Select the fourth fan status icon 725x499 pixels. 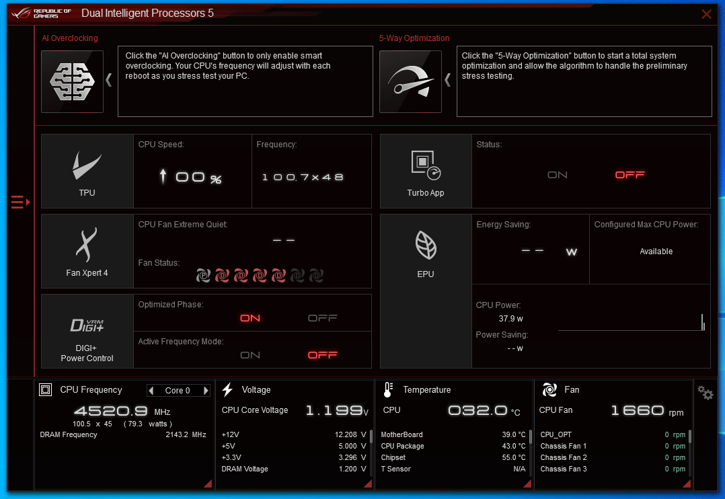pos(260,276)
